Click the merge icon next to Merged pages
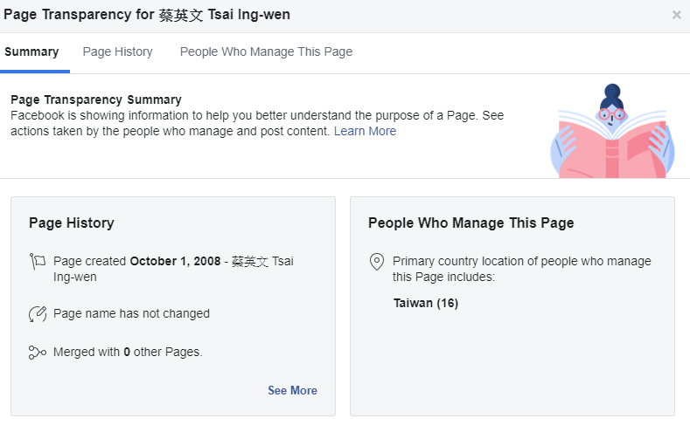This screenshot has width=690, height=425. pos(37,353)
